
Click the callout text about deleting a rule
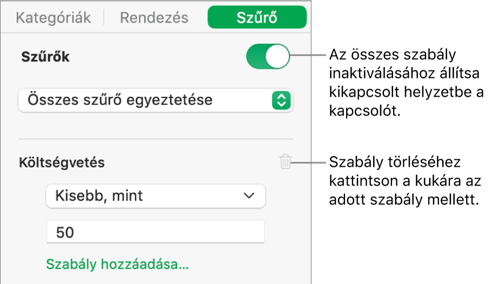pos(405,181)
